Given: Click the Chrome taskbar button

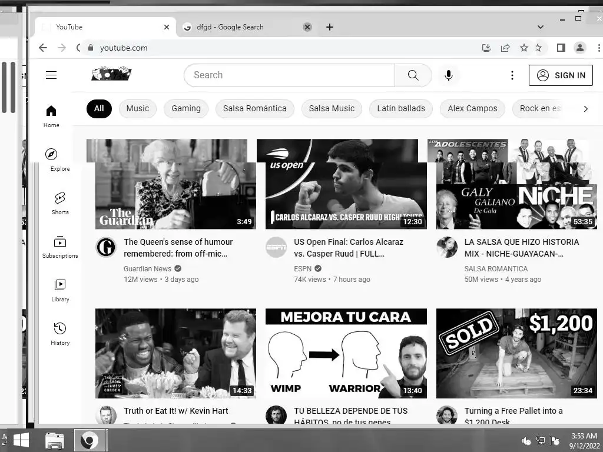Looking at the screenshot, I should 90,440.
